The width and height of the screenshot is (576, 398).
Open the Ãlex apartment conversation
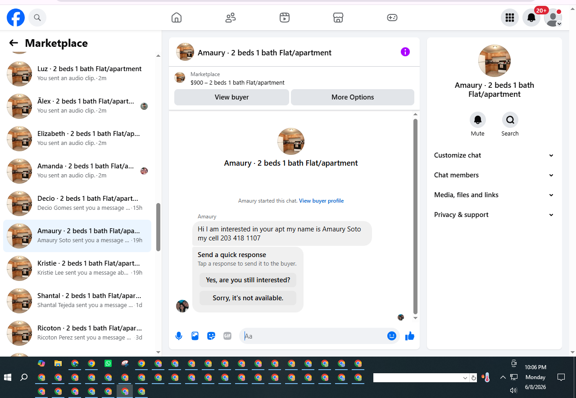click(77, 106)
